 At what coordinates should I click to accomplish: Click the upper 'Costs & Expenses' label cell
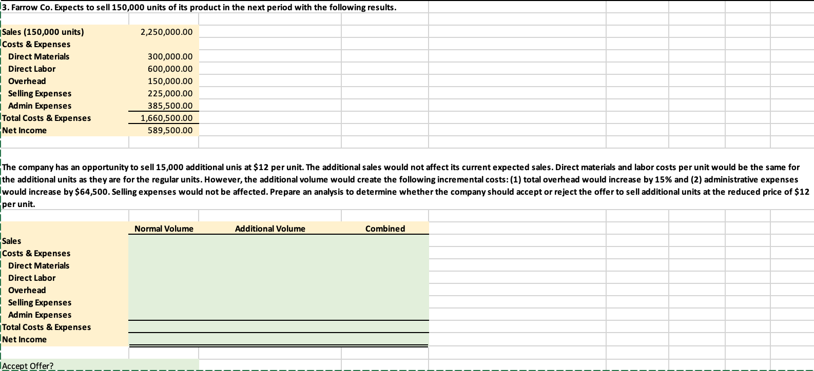[65, 44]
